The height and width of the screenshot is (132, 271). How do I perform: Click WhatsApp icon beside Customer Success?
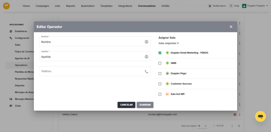[167, 84]
